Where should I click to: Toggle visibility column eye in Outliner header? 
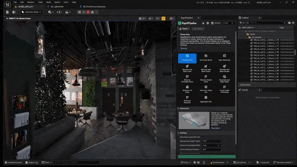[x=239, y=27]
